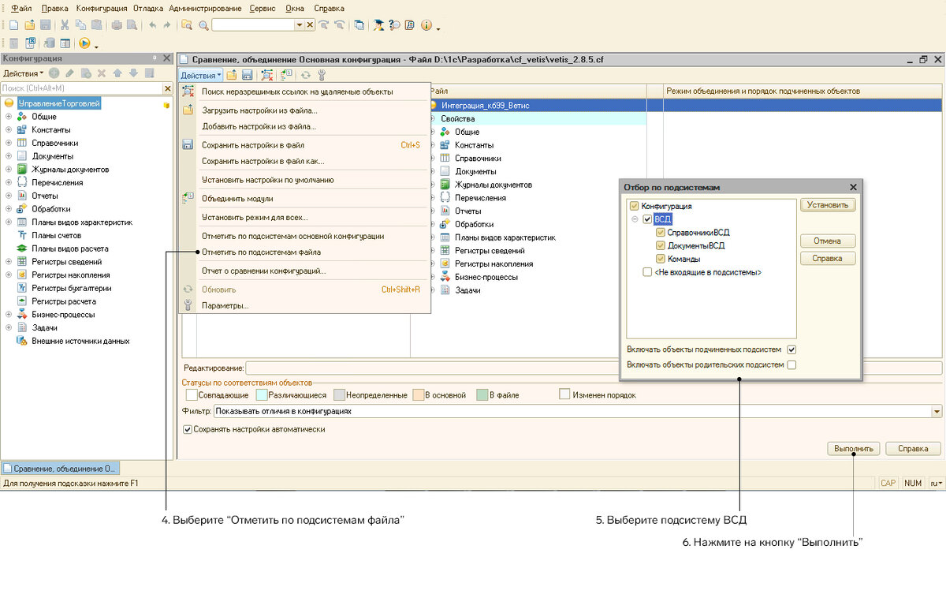Click the Cut scissors icon

pyautogui.click(x=65, y=25)
